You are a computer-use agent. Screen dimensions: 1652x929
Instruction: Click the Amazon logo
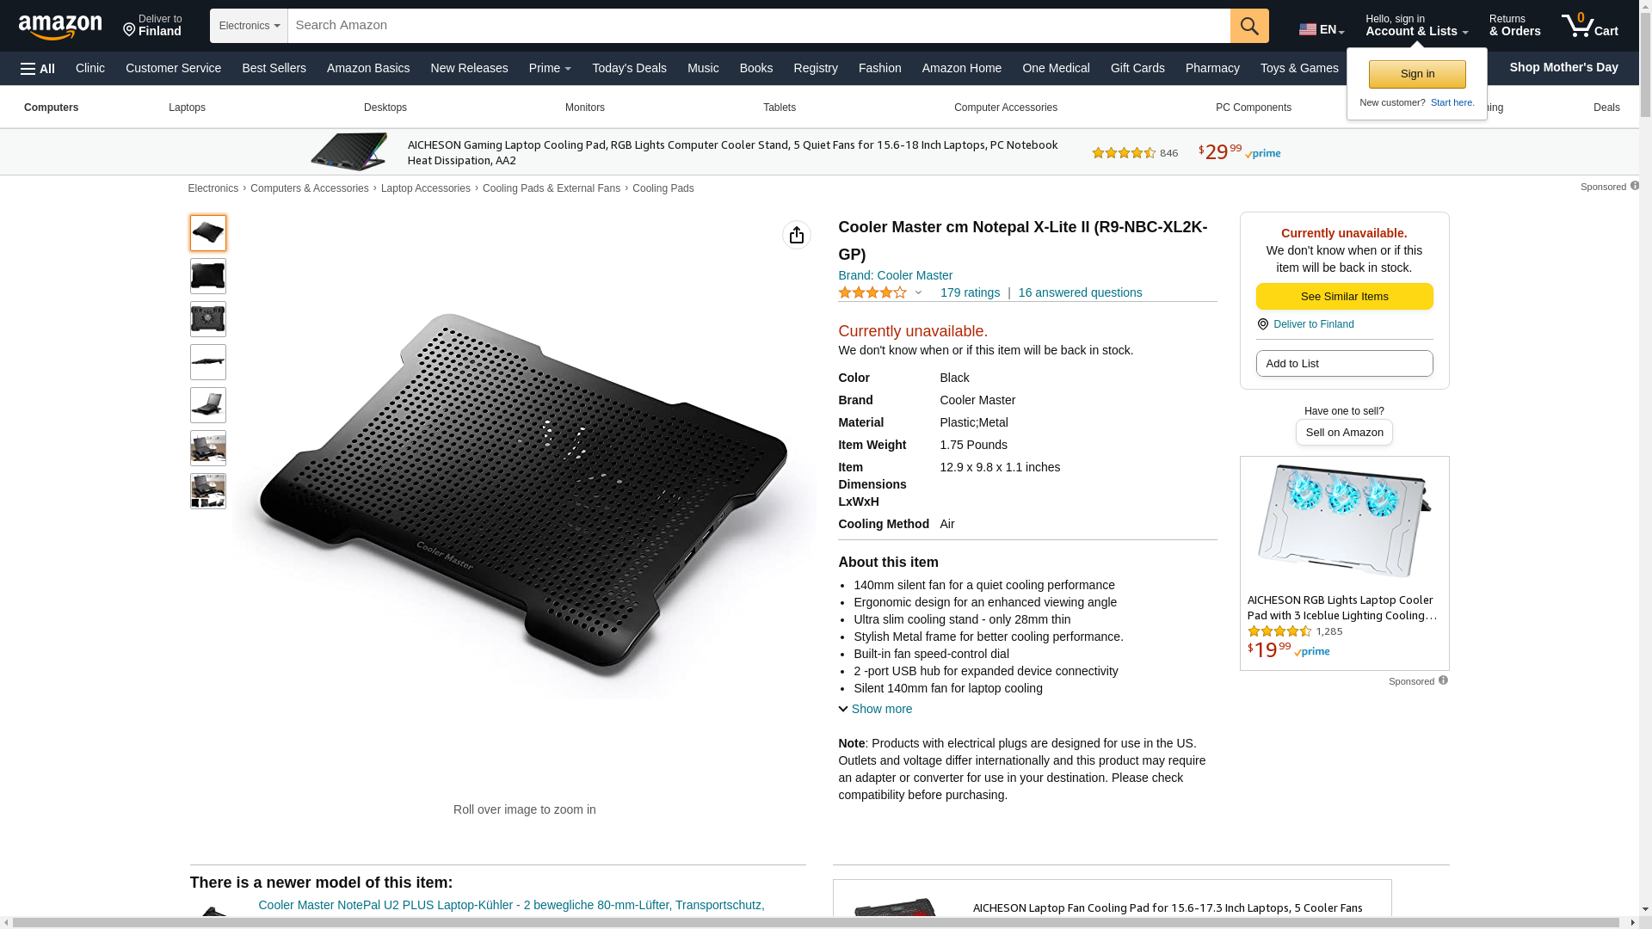click(x=60, y=27)
